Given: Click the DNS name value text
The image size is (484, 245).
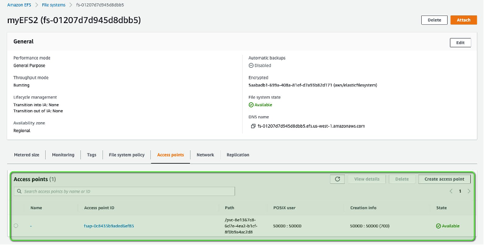Looking at the screenshot, I should click(x=311, y=126).
